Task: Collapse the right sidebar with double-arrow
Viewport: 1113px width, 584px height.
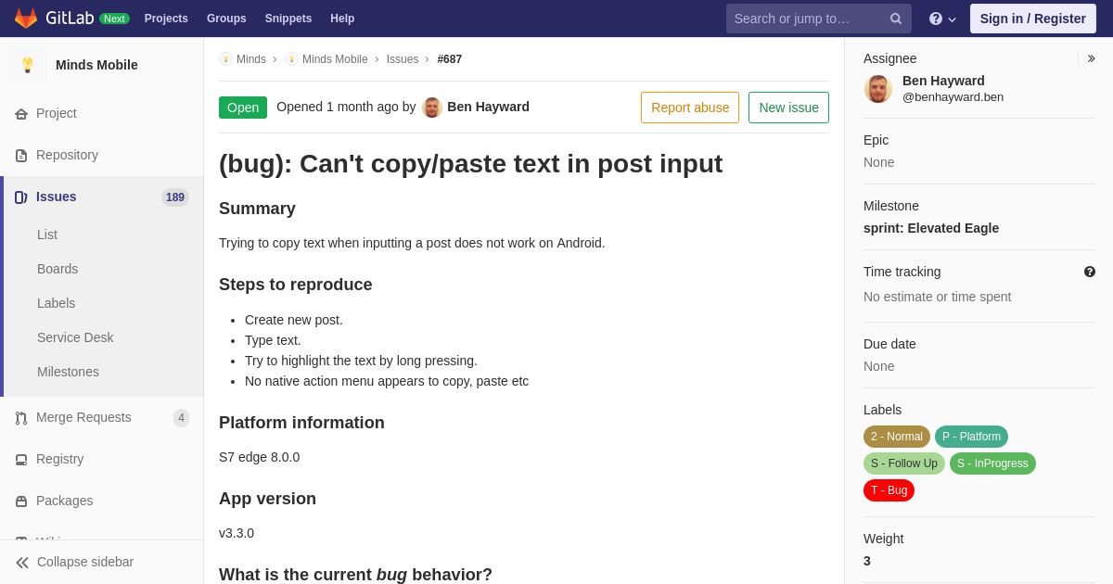Action: pos(1091,58)
